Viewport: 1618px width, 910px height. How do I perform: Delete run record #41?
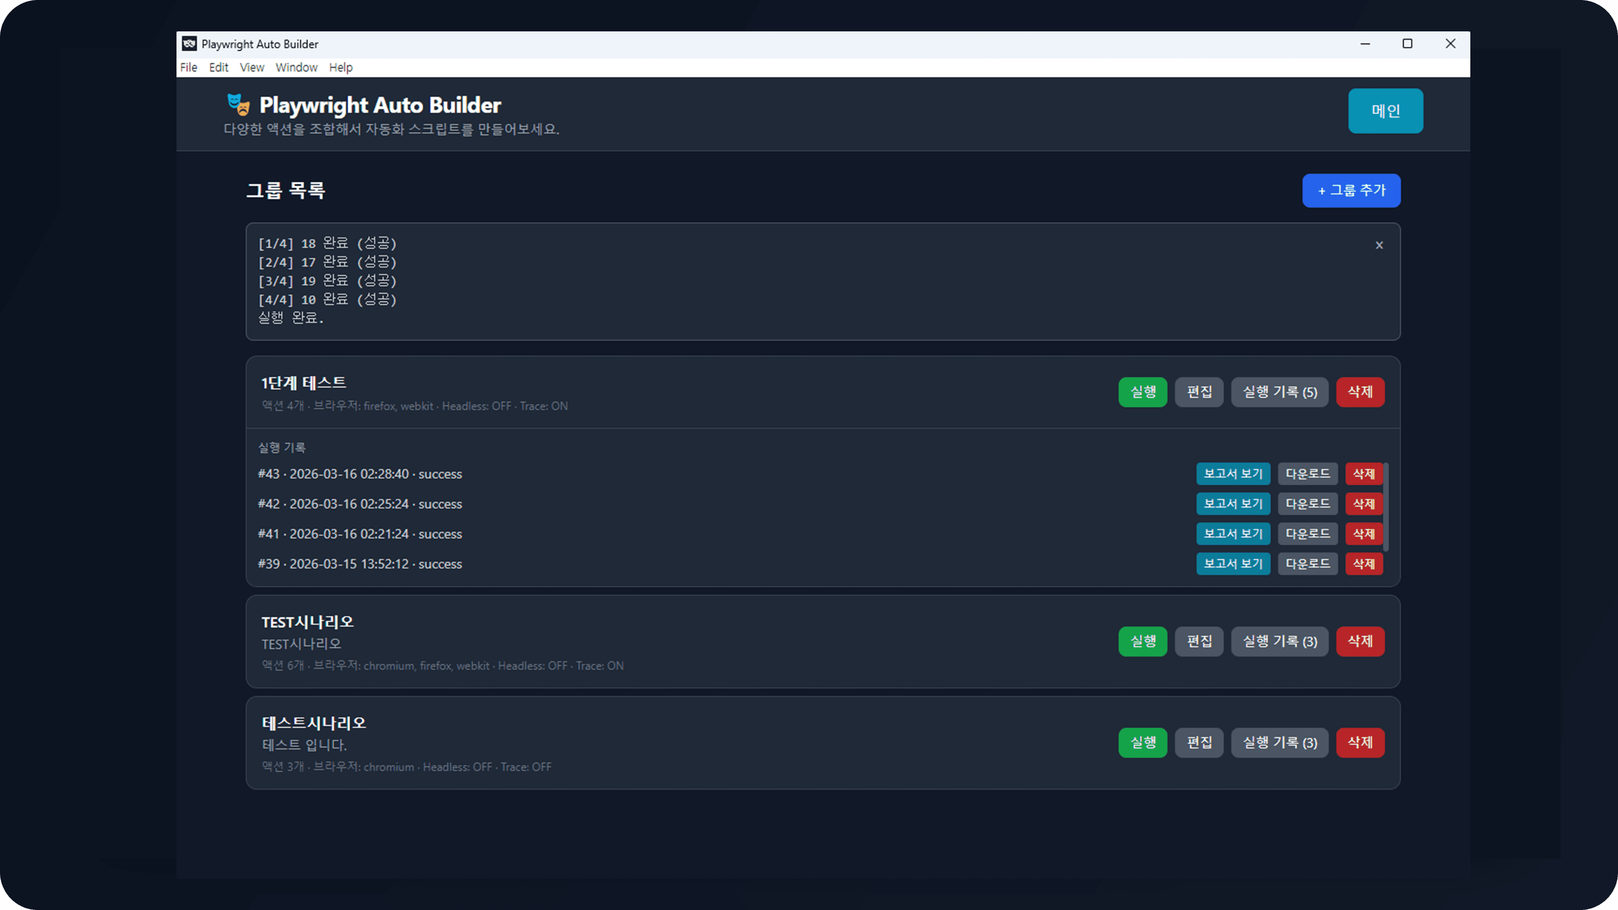[x=1363, y=534]
